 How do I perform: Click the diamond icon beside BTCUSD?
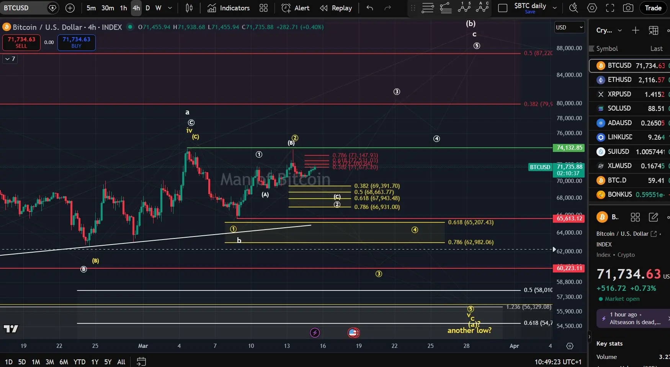point(52,8)
